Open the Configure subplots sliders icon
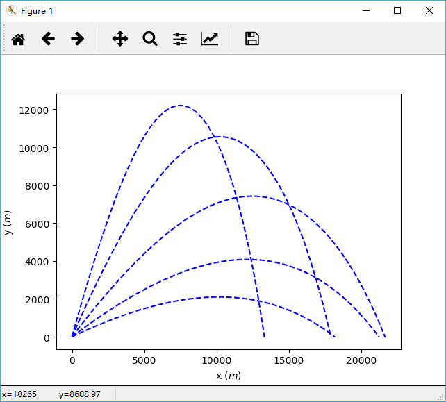 [x=180, y=39]
